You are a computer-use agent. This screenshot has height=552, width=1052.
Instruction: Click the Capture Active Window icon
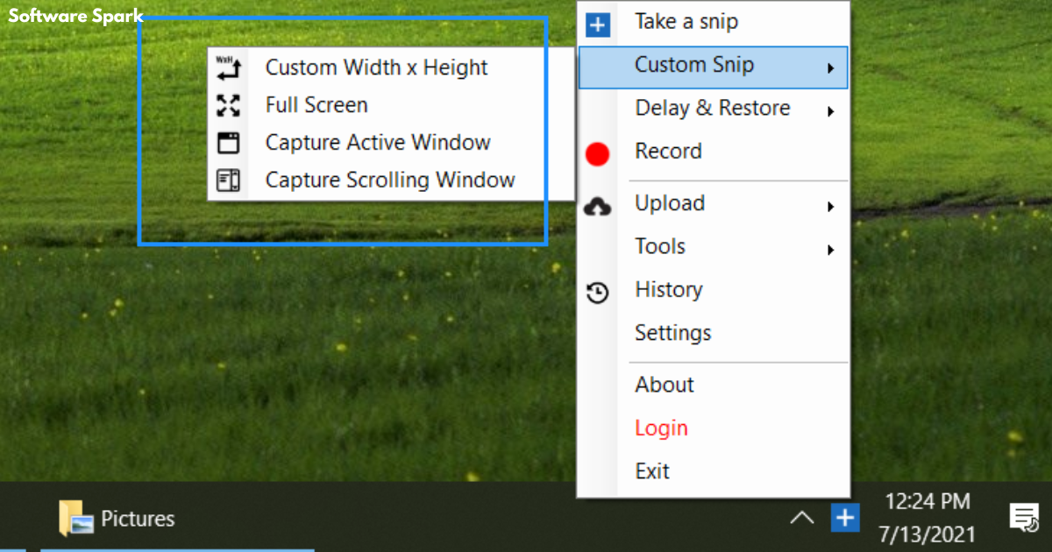[x=228, y=143]
